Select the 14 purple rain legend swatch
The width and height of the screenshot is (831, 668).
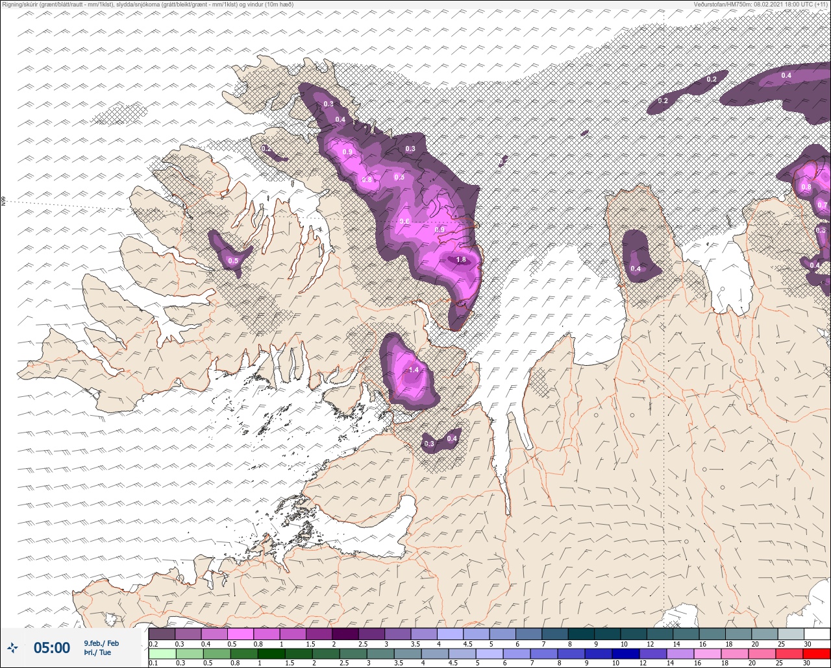click(x=680, y=653)
